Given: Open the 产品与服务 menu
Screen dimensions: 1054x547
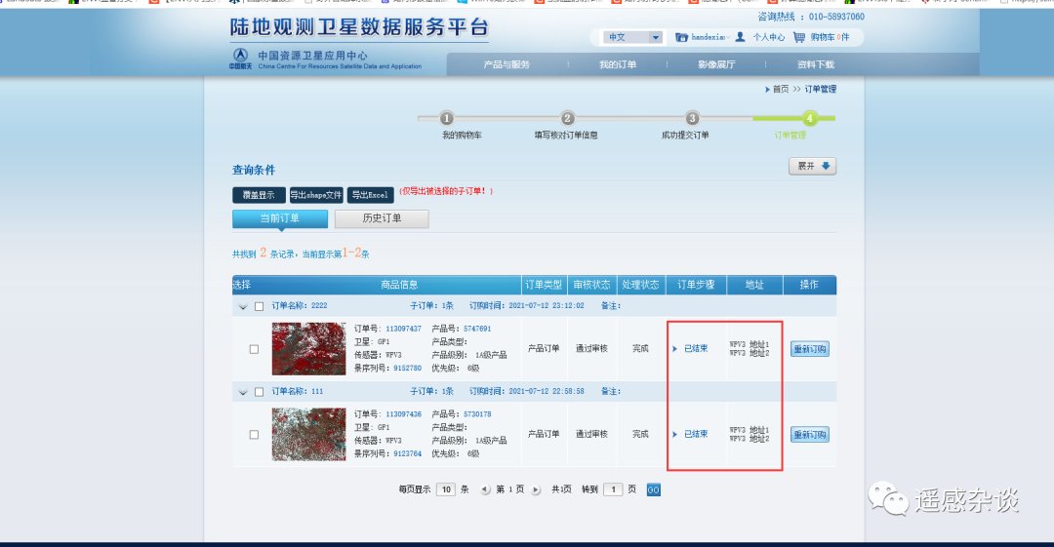Looking at the screenshot, I should point(507,64).
